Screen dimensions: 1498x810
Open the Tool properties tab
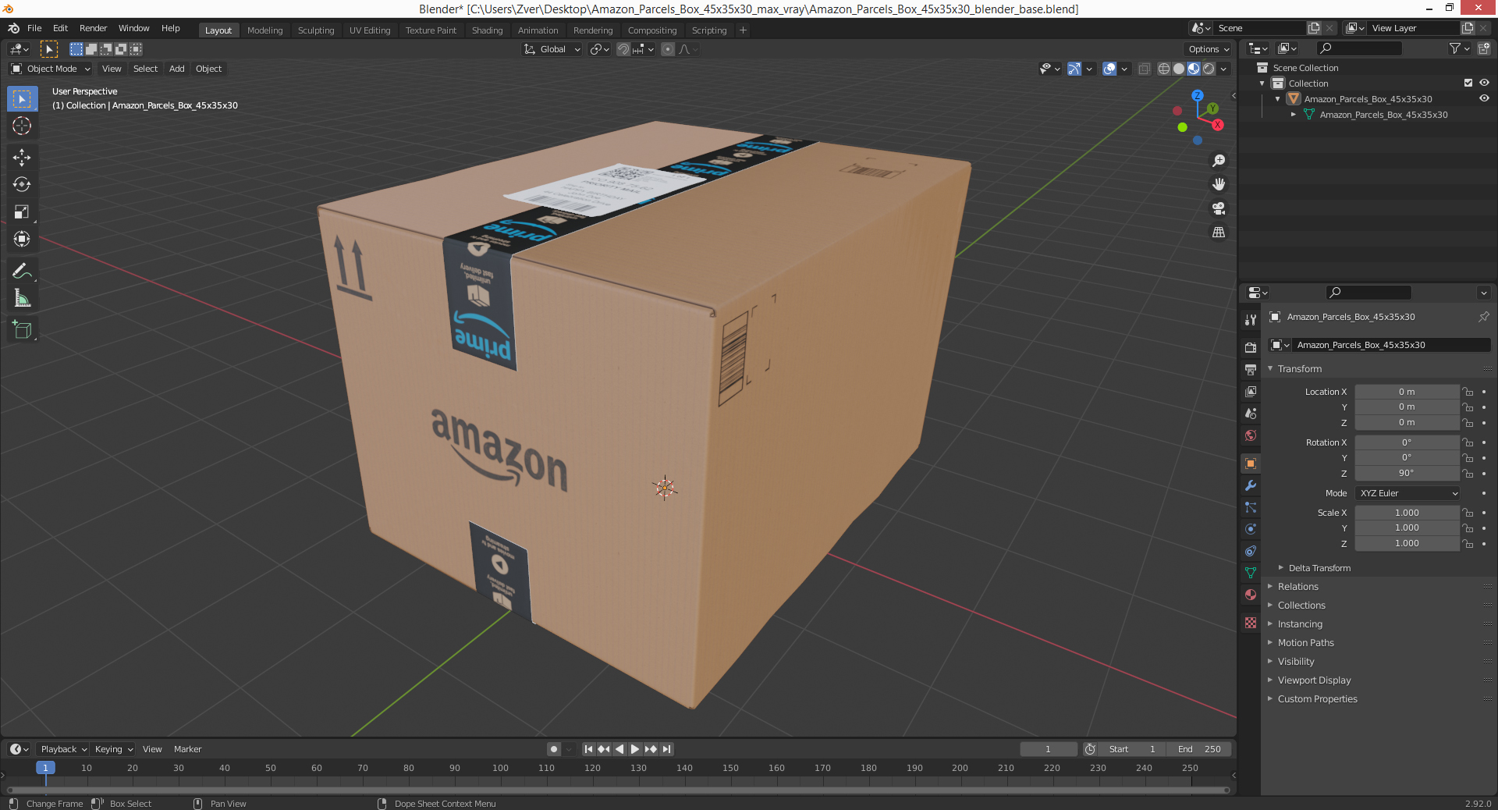tap(1251, 320)
